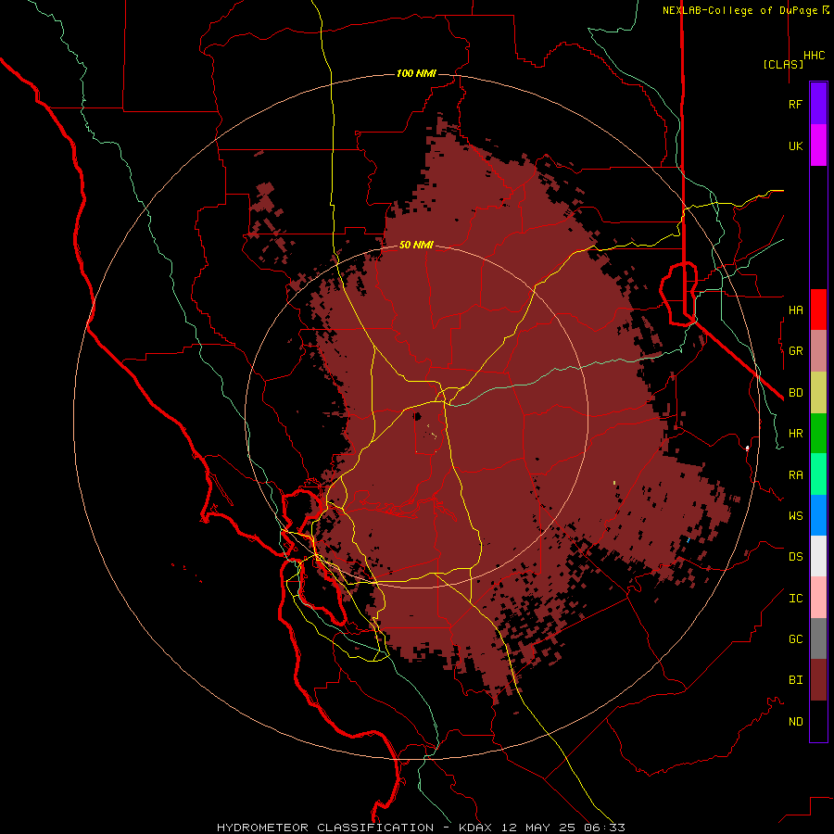Viewport: 834px width, 834px height.
Task: Click the BD legend label
Action: pyautogui.click(x=795, y=393)
